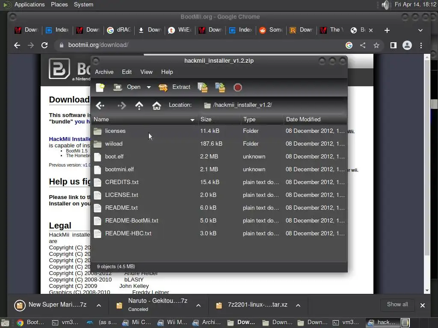The image size is (438, 328).
Task: Go back in archive location history
Action: (x=100, y=105)
